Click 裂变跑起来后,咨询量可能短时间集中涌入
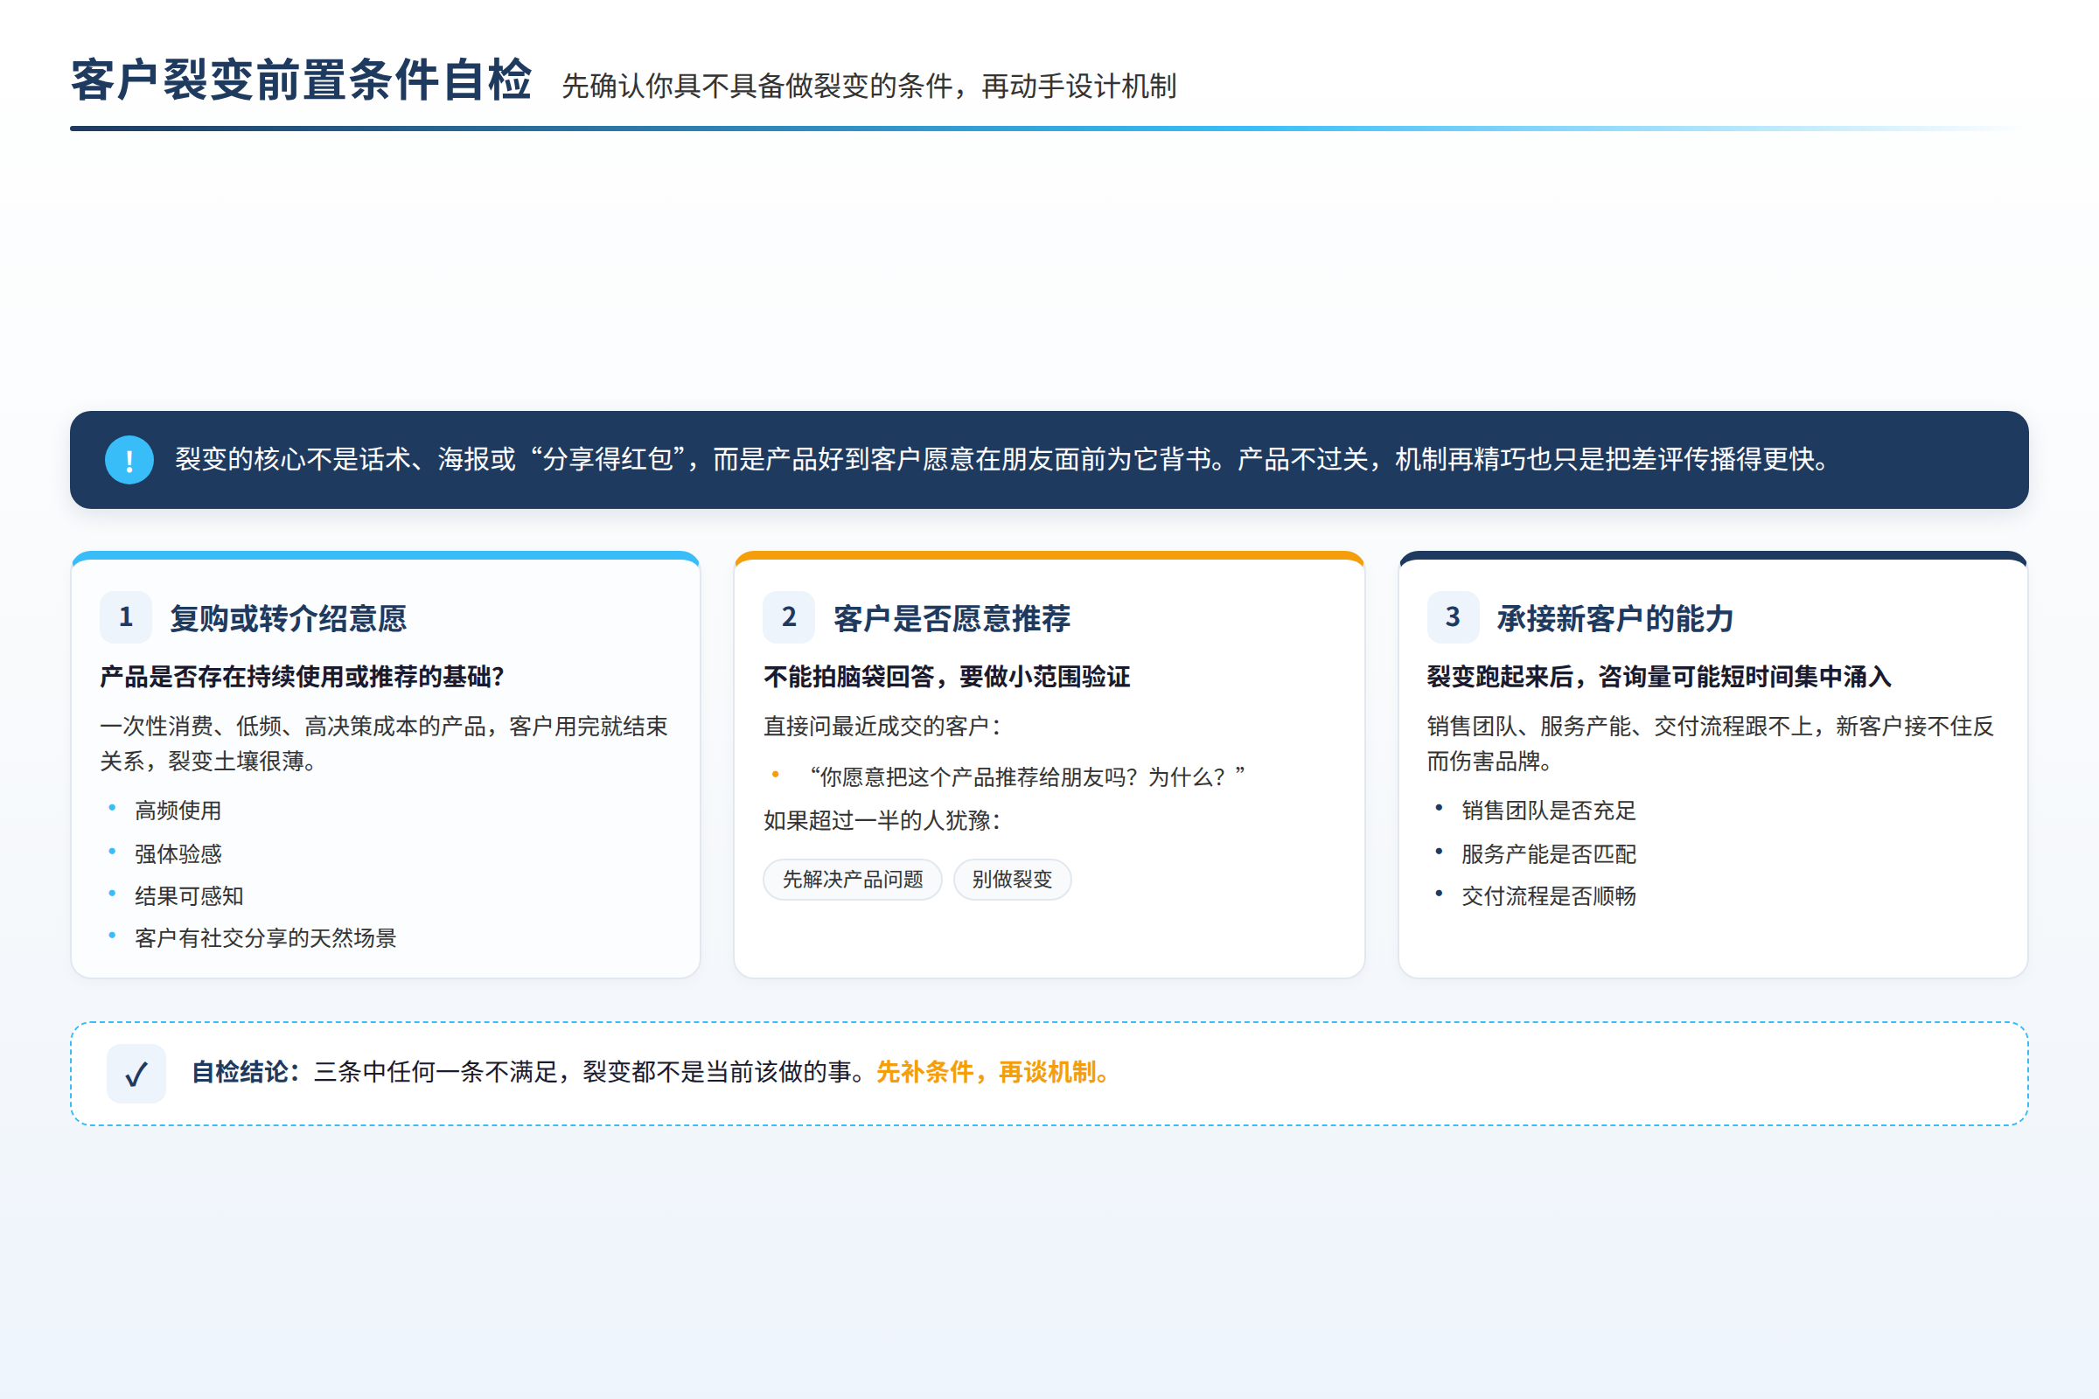This screenshot has width=2099, height=1399. point(1659,676)
